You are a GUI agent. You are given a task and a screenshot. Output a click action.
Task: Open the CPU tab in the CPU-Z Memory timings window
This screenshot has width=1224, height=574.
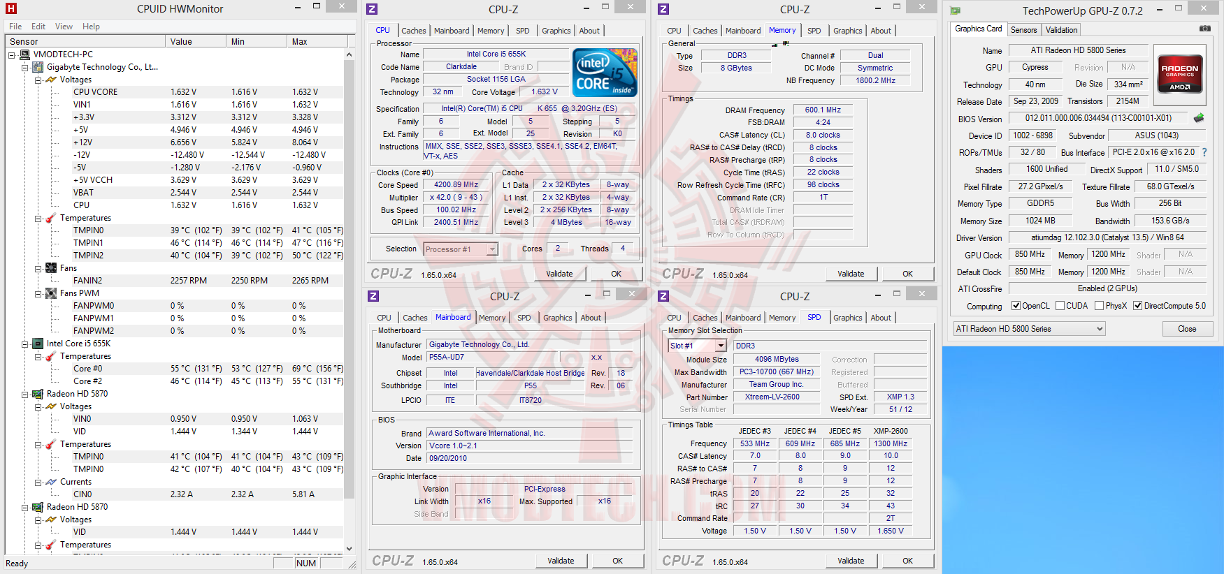point(674,31)
